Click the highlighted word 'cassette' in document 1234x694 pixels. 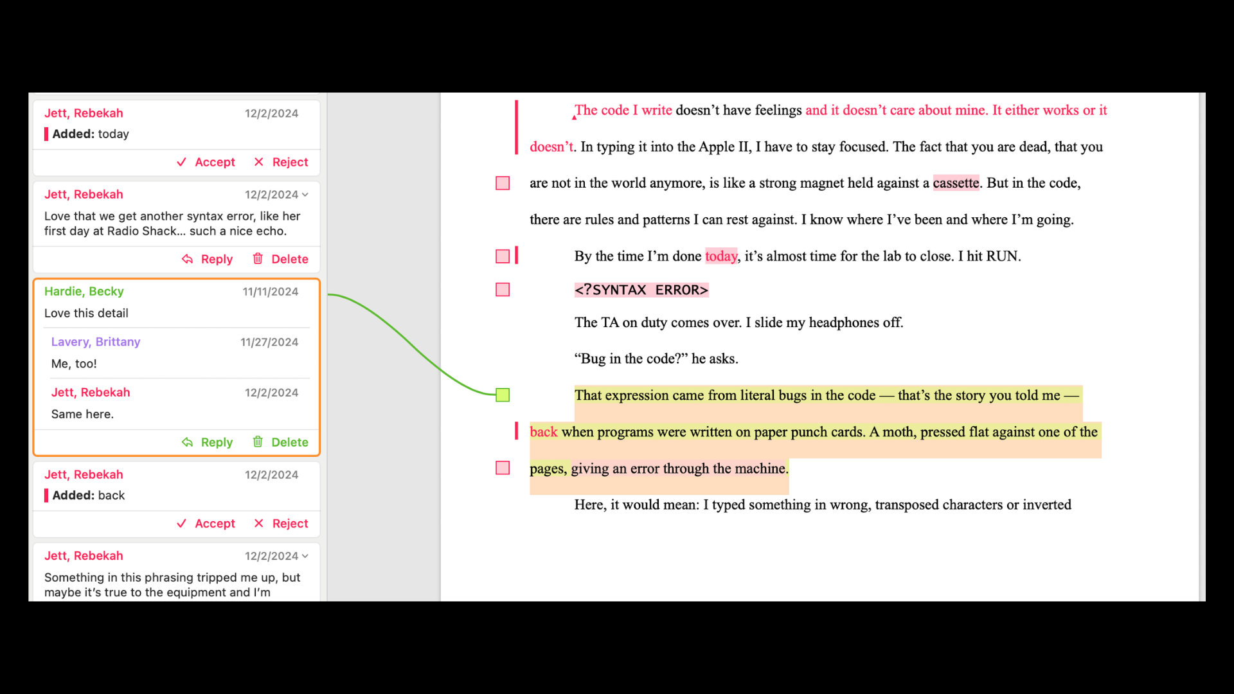tap(956, 183)
